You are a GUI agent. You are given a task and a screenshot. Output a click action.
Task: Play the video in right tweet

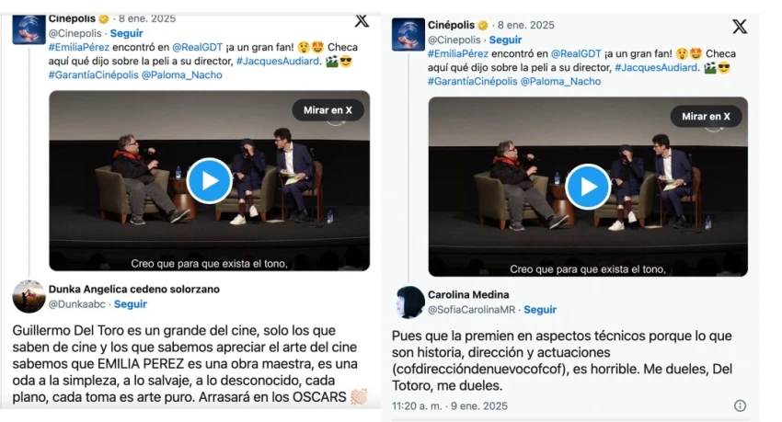[588, 187]
